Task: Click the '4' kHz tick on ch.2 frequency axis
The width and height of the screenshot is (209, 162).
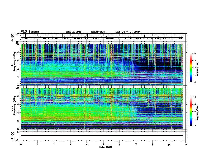Action: [x=18, y=113]
